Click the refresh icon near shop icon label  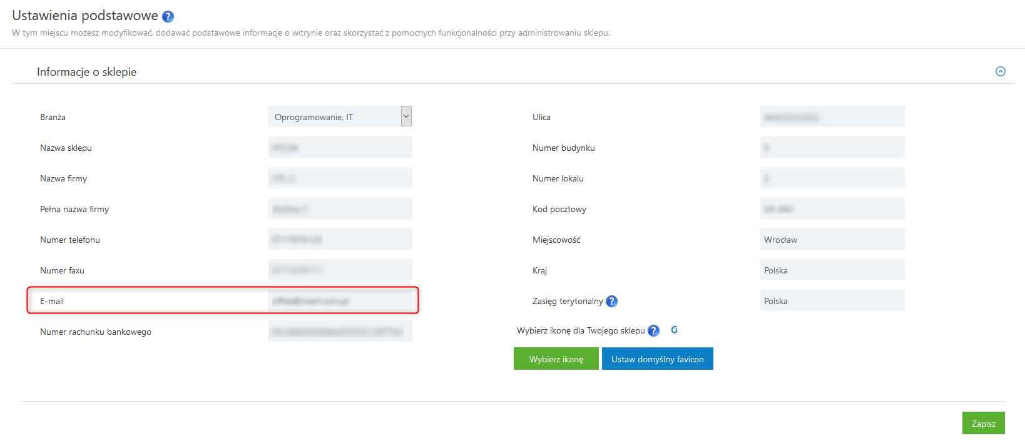tap(674, 330)
